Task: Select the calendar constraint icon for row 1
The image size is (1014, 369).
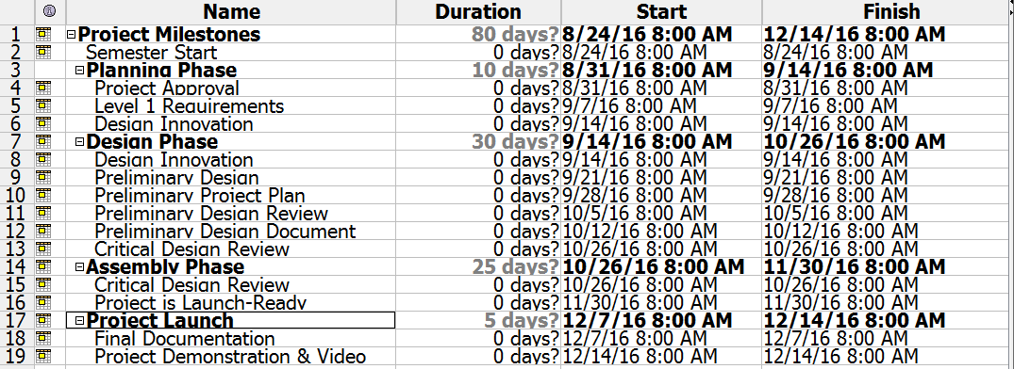Action: [x=44, y=34]
